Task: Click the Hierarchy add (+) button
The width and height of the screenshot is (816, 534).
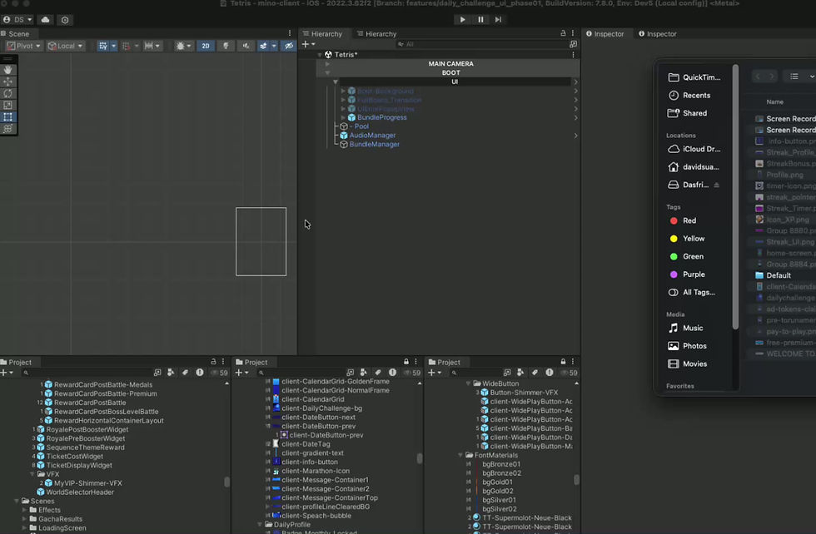Action: click(x=306, y=44)
